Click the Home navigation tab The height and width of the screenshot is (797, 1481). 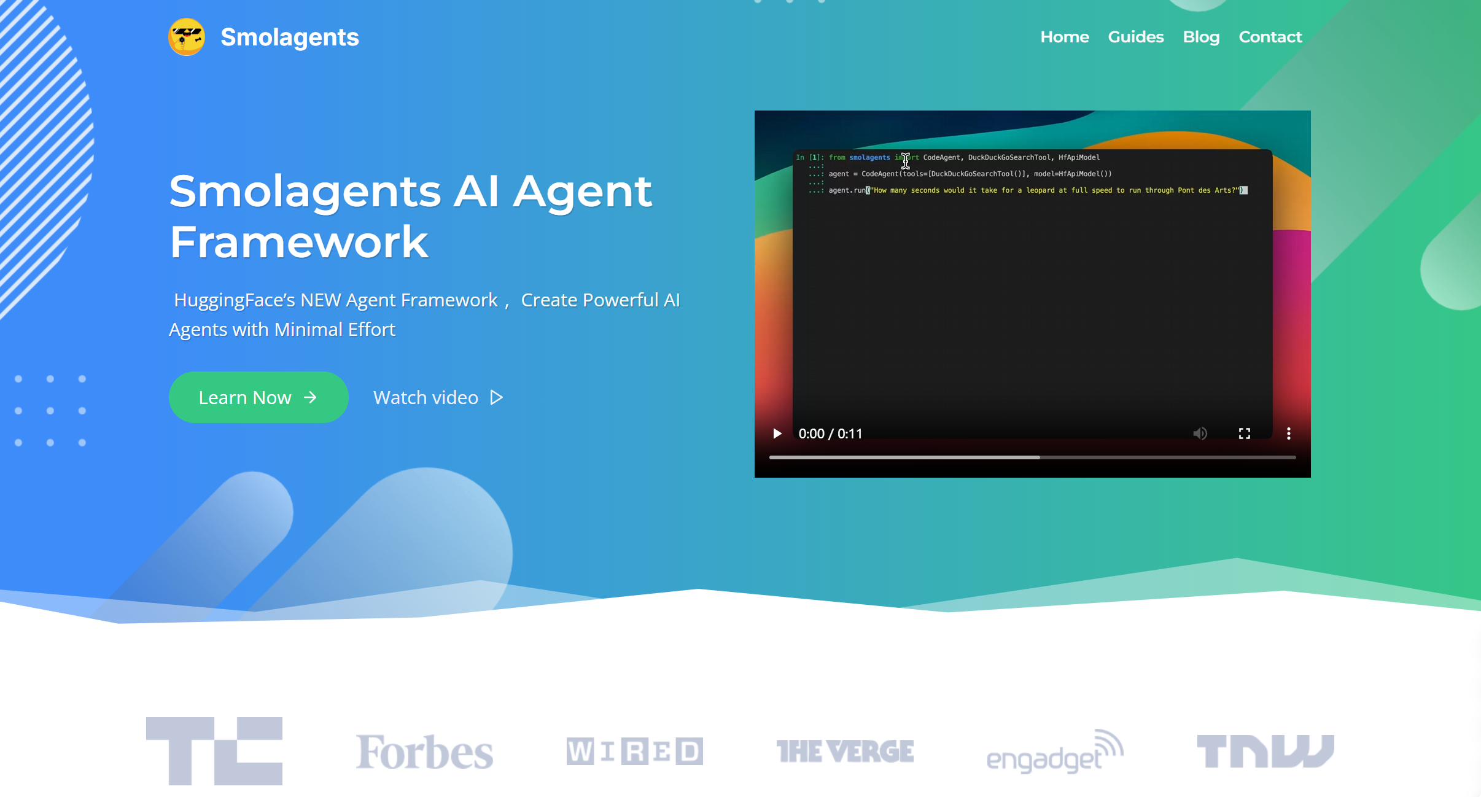[x=1066, y=37]
